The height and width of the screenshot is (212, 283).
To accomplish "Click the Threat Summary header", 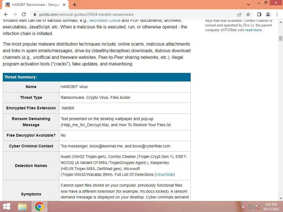I will pos(97,77).
